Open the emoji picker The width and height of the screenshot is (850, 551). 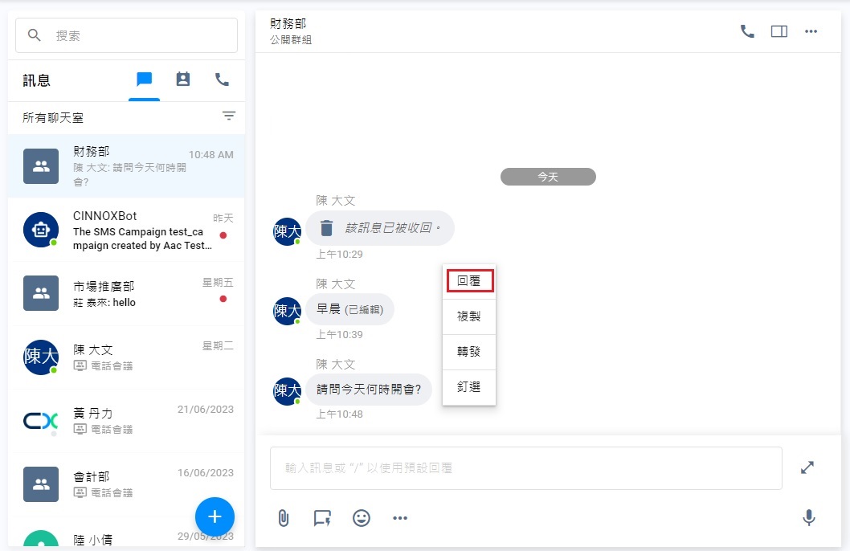tap(361, 518)
